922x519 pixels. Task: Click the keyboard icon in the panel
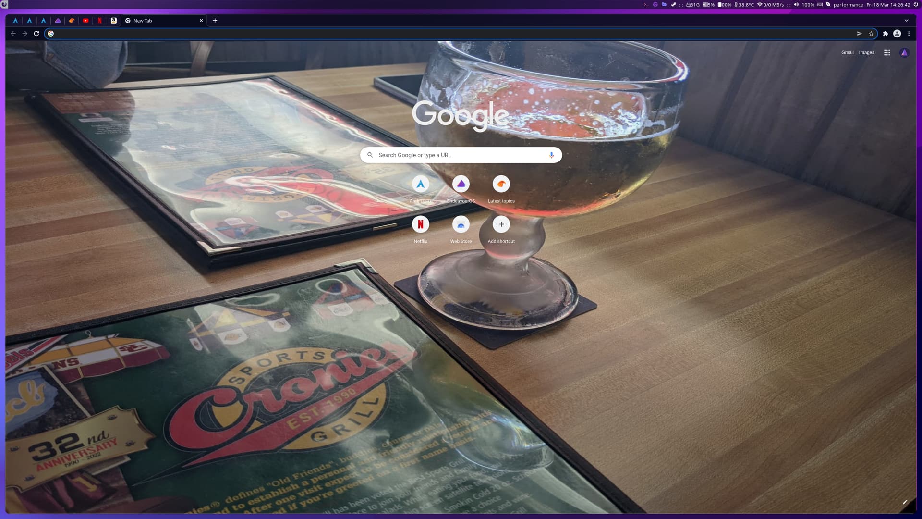tap(820, 5)
